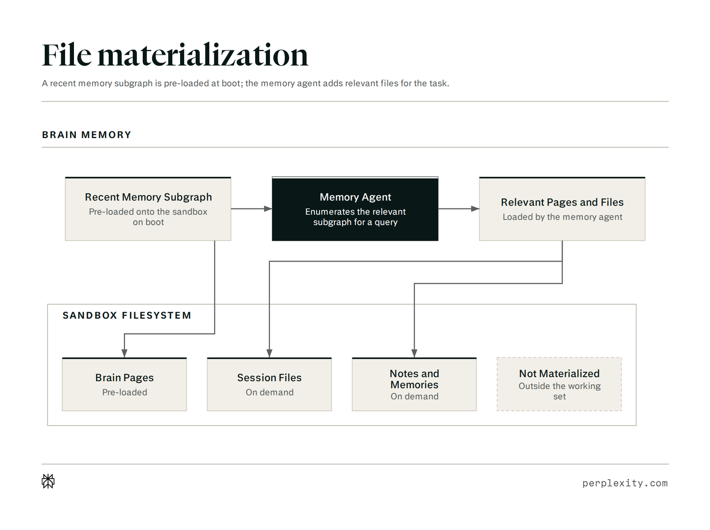710x530 pixels.
Task: Click the File materialization title
Action: click(175, 55)
